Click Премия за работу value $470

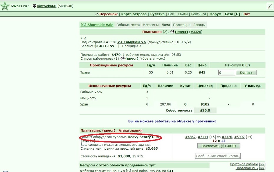116,55
